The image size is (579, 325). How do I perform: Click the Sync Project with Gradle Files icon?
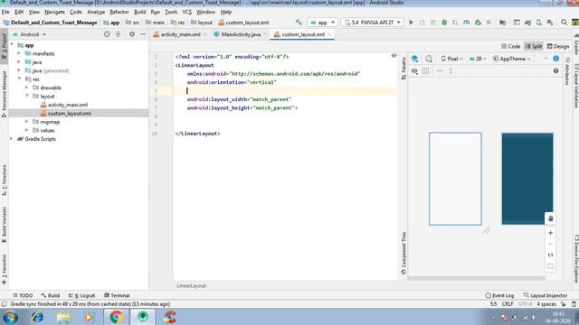(527, 23)
